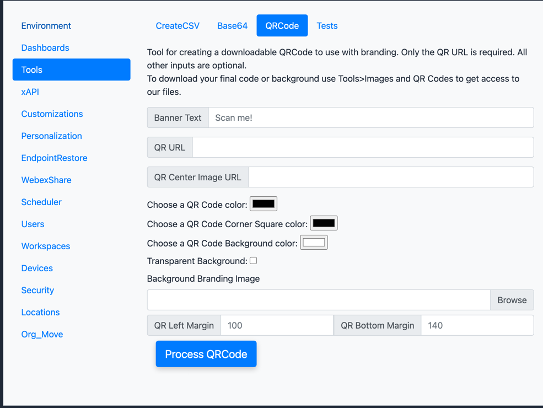Select the QR Left Margin input
The width and height of the screenshot is (543, 408).
pos(277,325)
